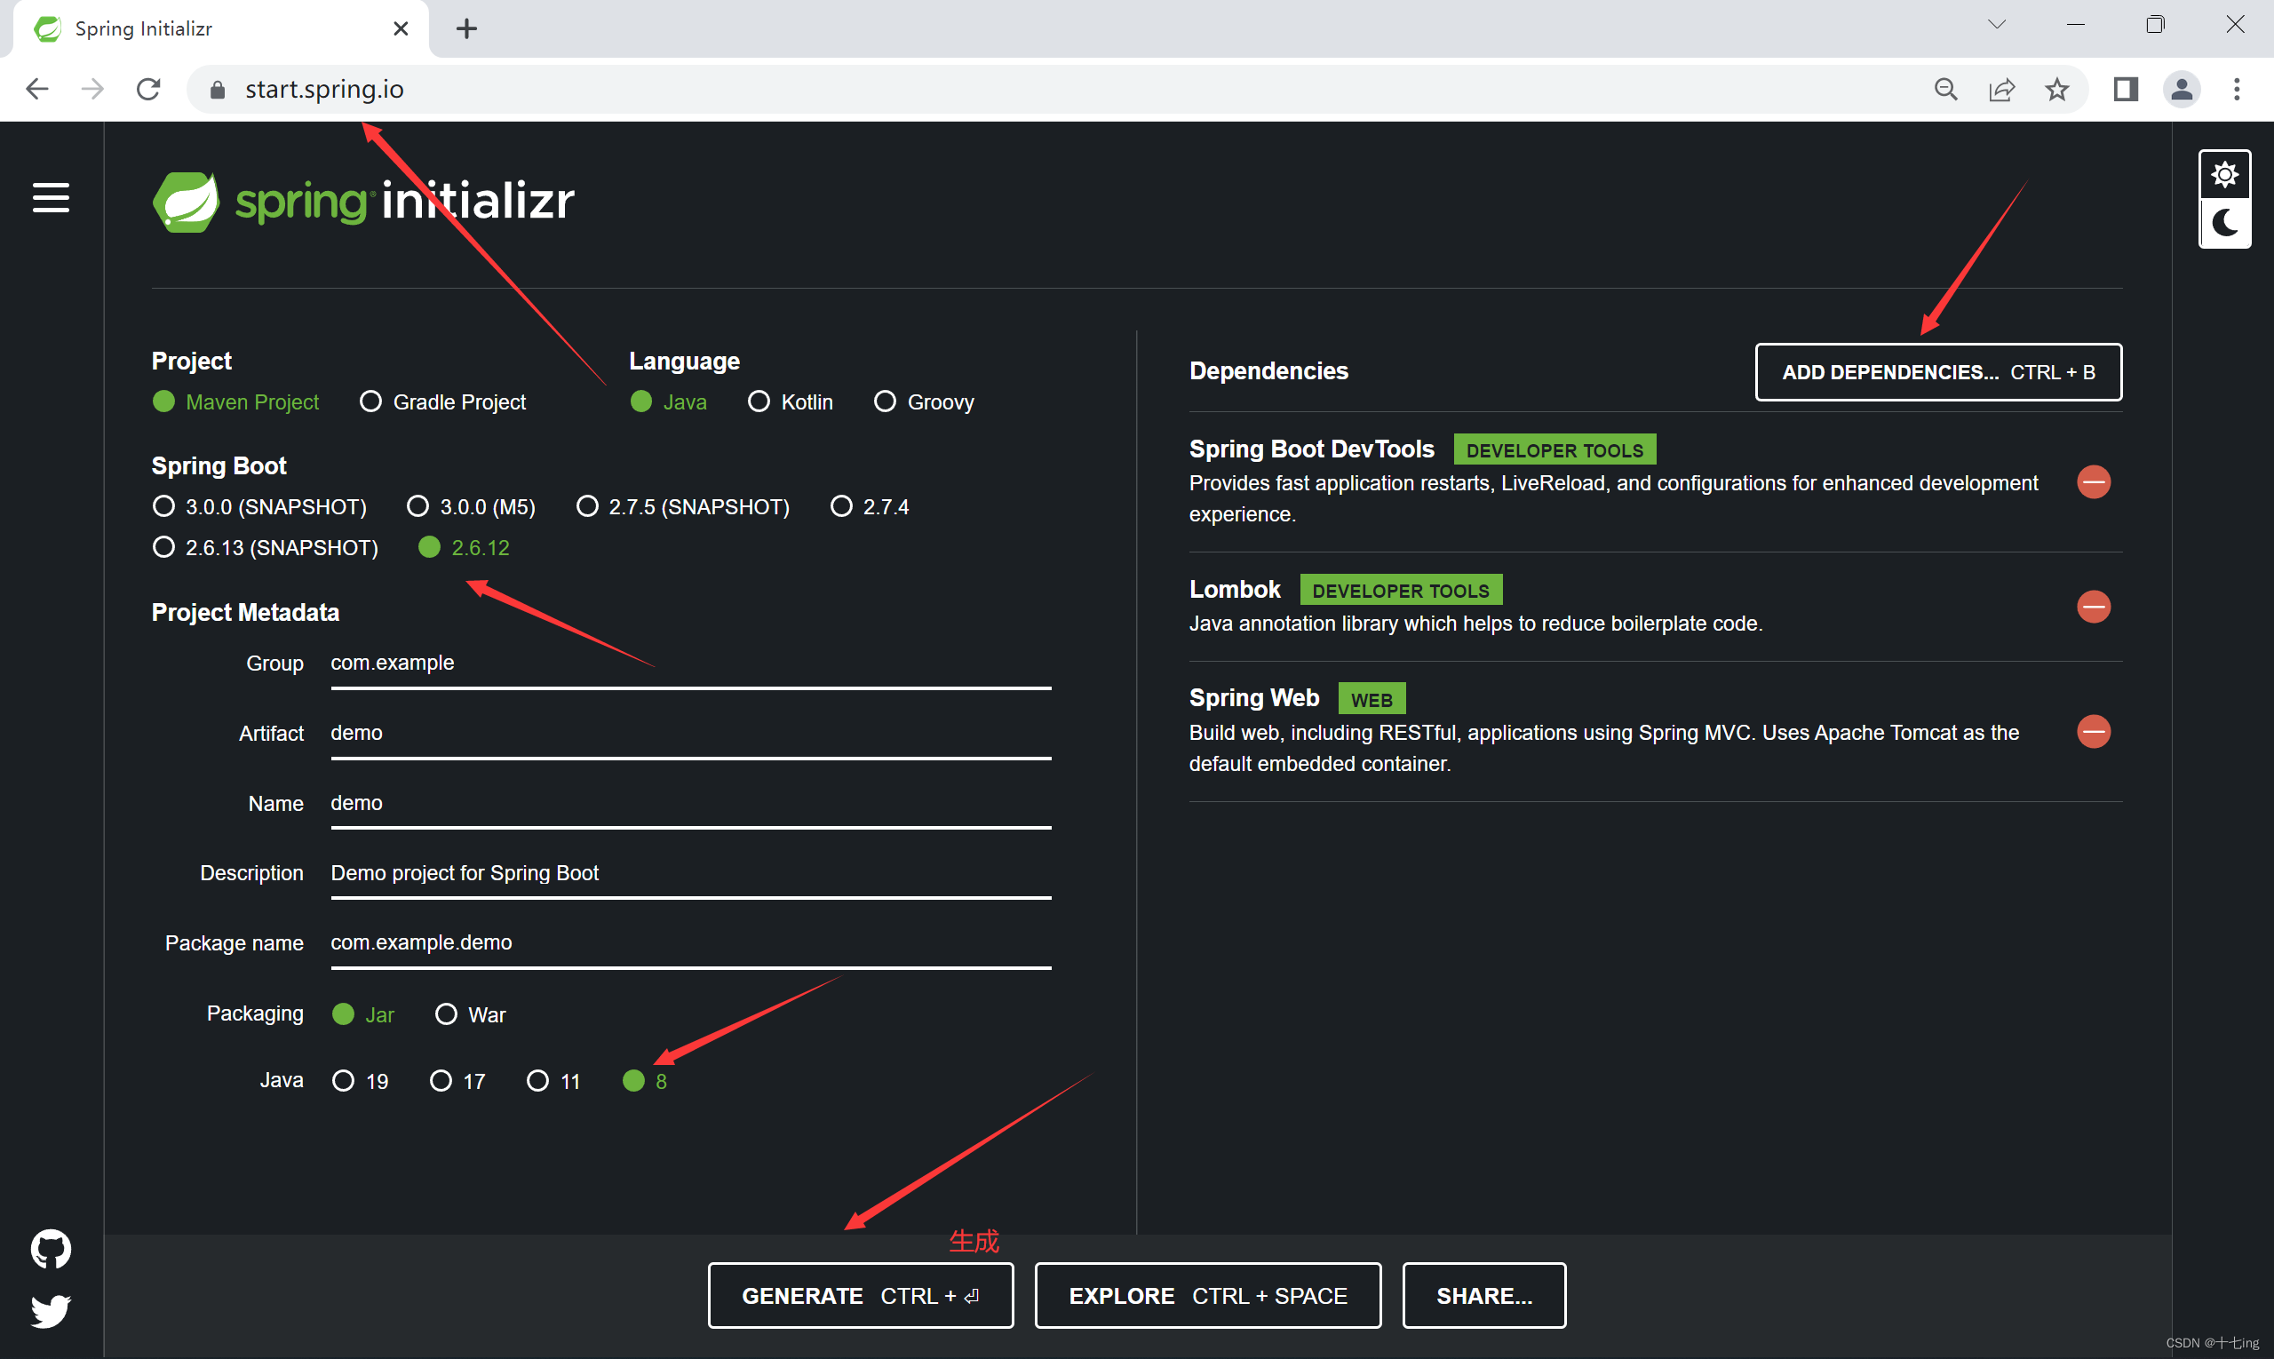Focus the Artifact input field
Viewport: 2274px width, 1359px height.
690,733
